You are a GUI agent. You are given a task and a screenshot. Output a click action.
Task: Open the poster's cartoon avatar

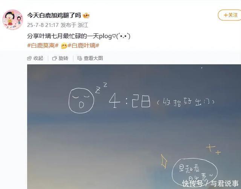tap(13, 20)
